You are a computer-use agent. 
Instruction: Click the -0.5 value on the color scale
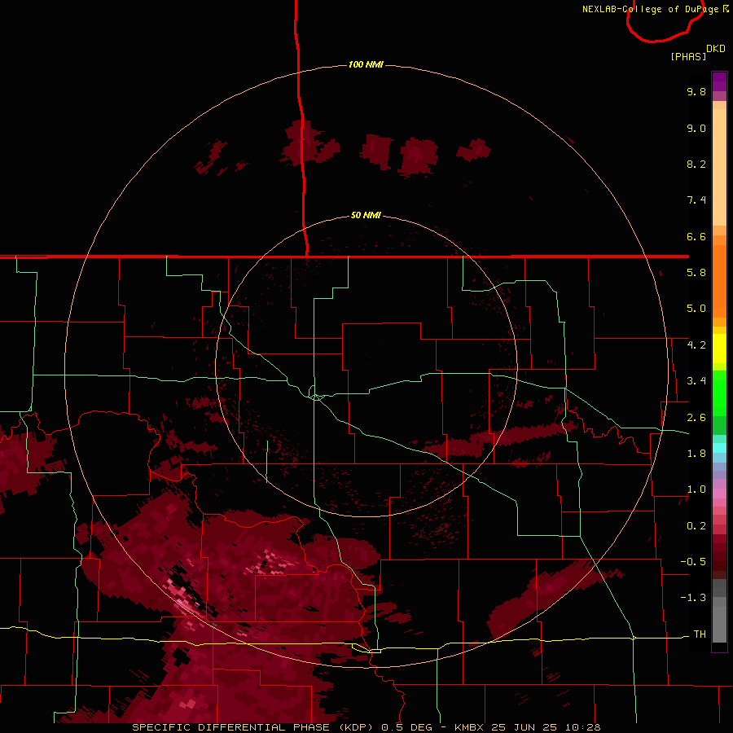tap(693, 562)
